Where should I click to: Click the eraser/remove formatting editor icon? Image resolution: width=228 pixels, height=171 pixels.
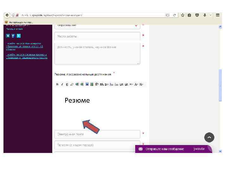tap(72, 84)
